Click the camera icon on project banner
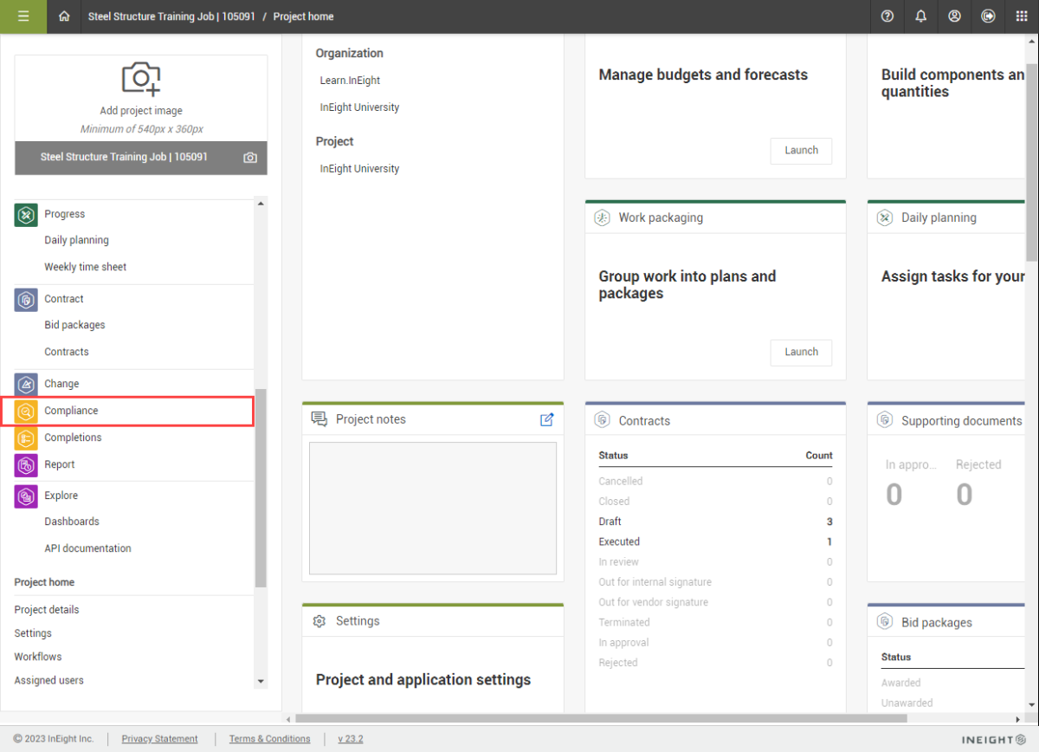 coord(250,158)
